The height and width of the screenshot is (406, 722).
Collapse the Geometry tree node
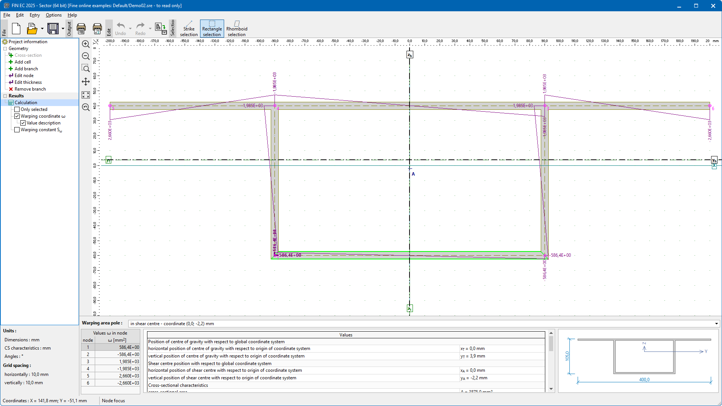coord(5,48)
